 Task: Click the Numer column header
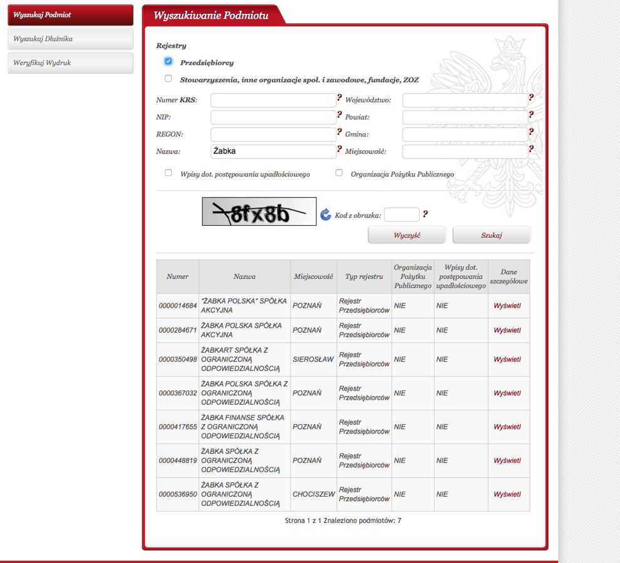pos(177,276)
